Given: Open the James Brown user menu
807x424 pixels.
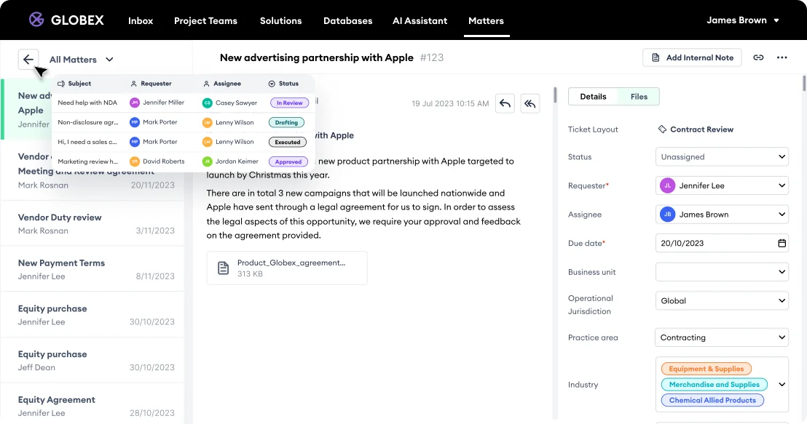Looking at the screenshot, I should (x=743, y=20).
